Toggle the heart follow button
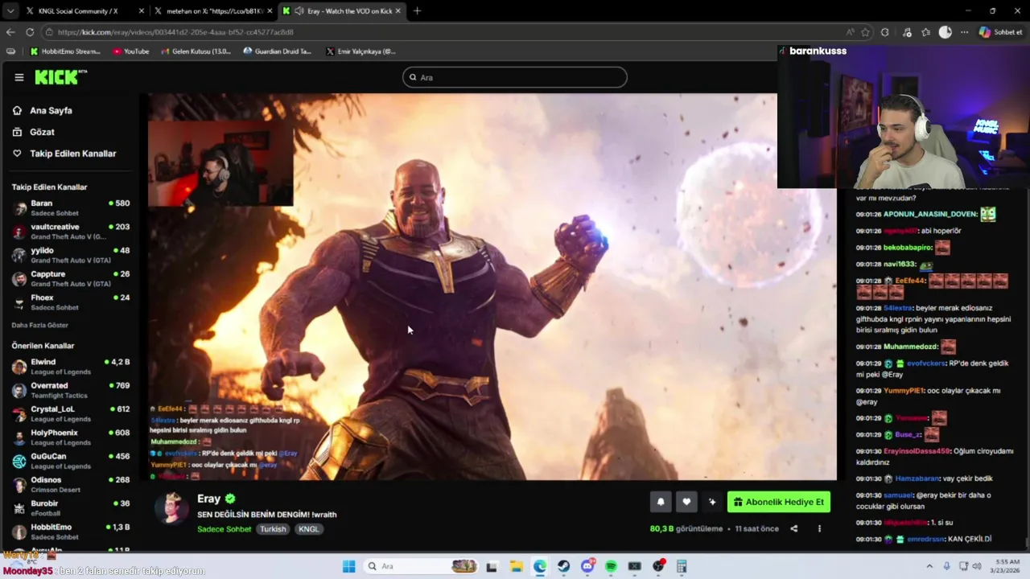 pyautogui.click(x=686, y=502)
